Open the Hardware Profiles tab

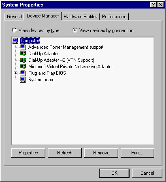tap(81, 17)
